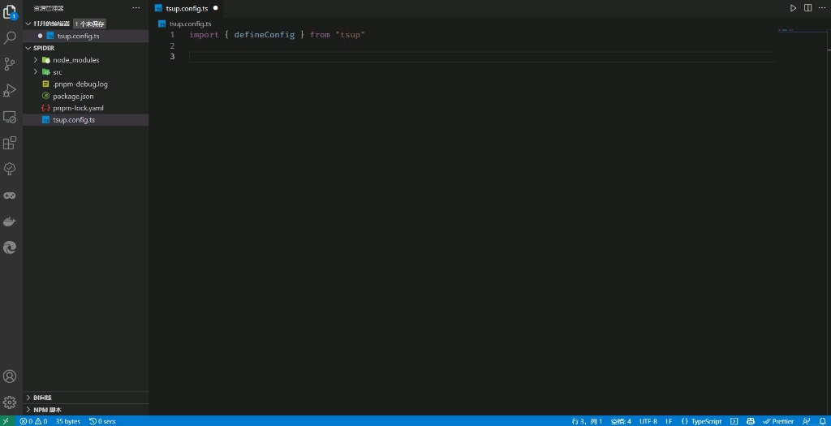Open notifications bell in the status bar
The image size is (831, 426).
(821, 421)
